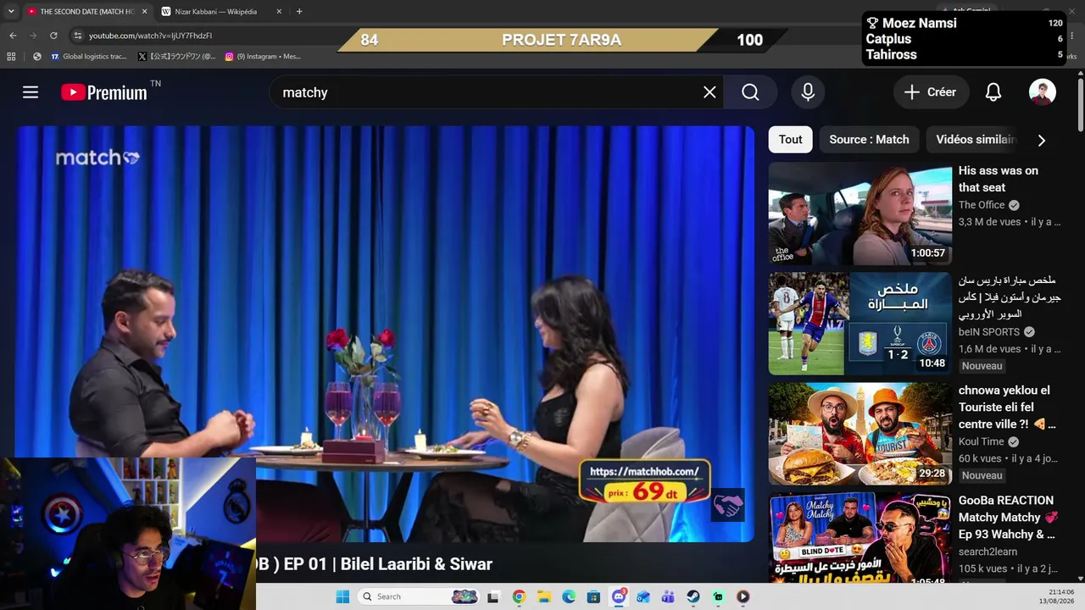Click the browser address bar URL

click(x=150, y=36)
